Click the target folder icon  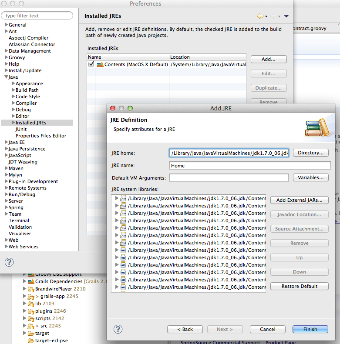(x=31, y=334)
